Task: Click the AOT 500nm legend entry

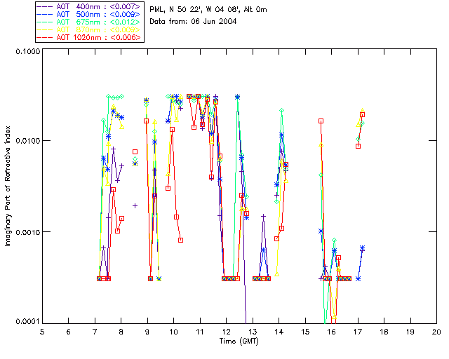Action: pos(89,14)
